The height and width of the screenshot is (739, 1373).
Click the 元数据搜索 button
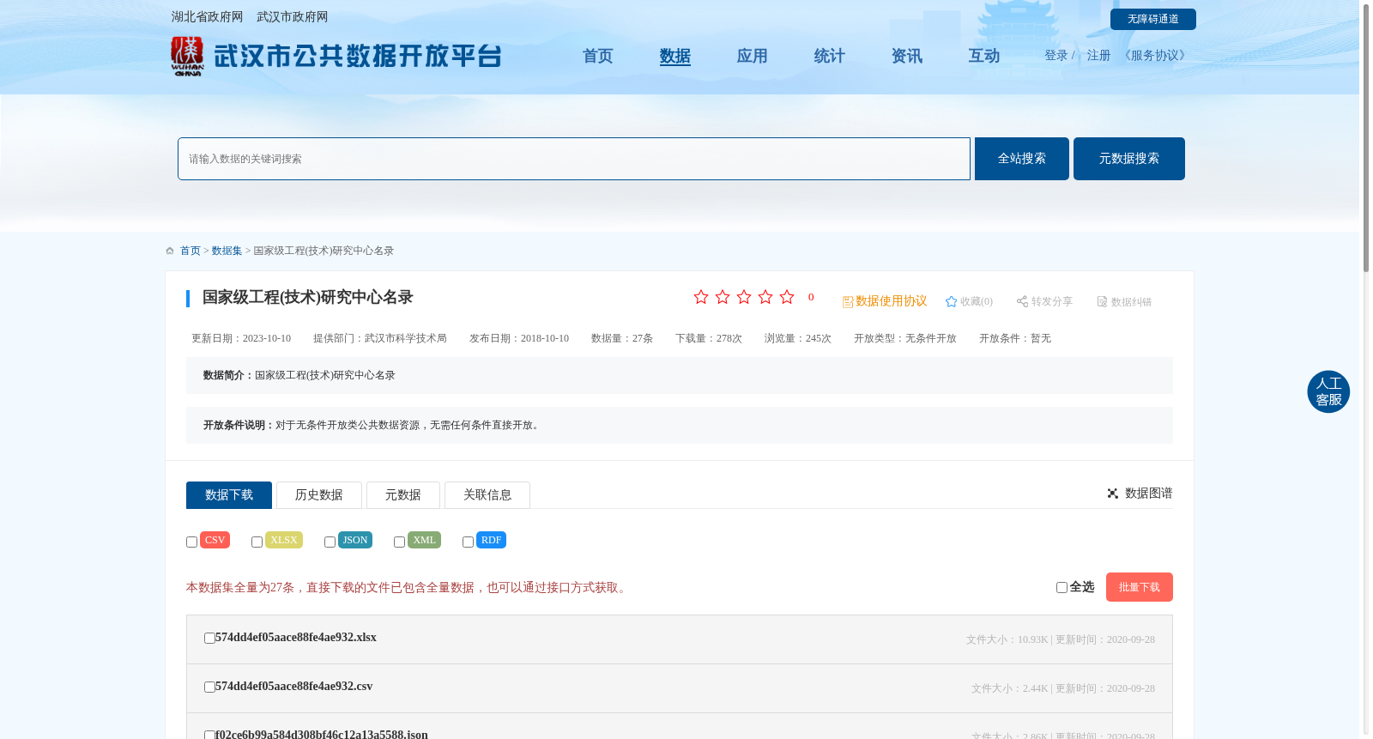pyautogui.click(x=1129, y=159)
